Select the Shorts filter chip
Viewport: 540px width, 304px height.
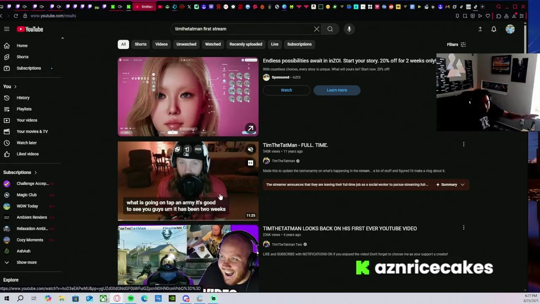click(140, 44)
